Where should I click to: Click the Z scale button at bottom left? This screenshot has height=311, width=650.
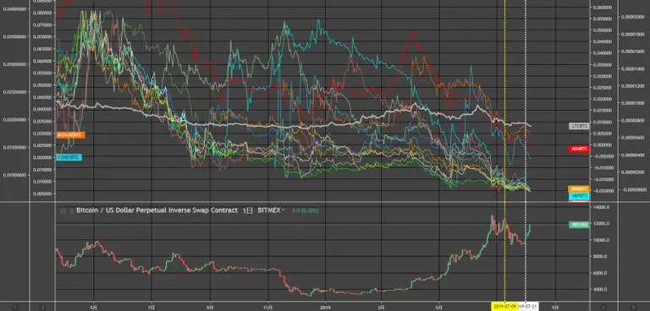(x=42, y=307)
